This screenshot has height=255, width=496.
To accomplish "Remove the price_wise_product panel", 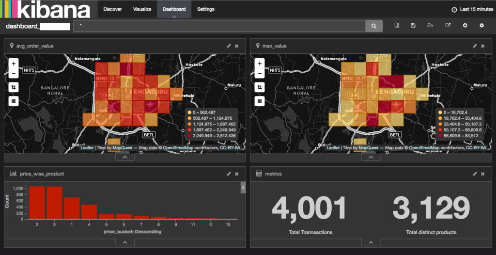I will point(236,174).
